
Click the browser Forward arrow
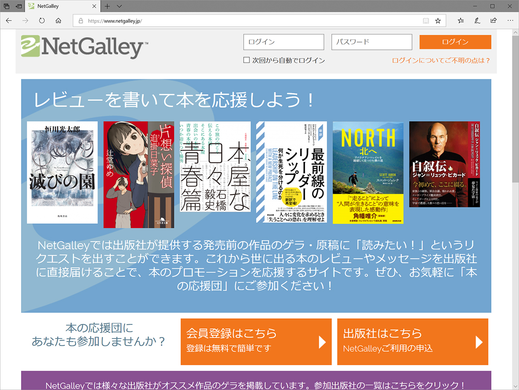[25, 21]
